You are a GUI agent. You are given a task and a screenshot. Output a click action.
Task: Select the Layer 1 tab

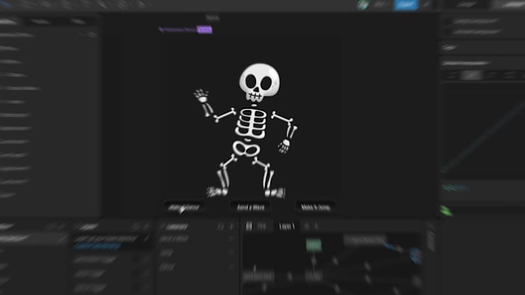(287, 226)
